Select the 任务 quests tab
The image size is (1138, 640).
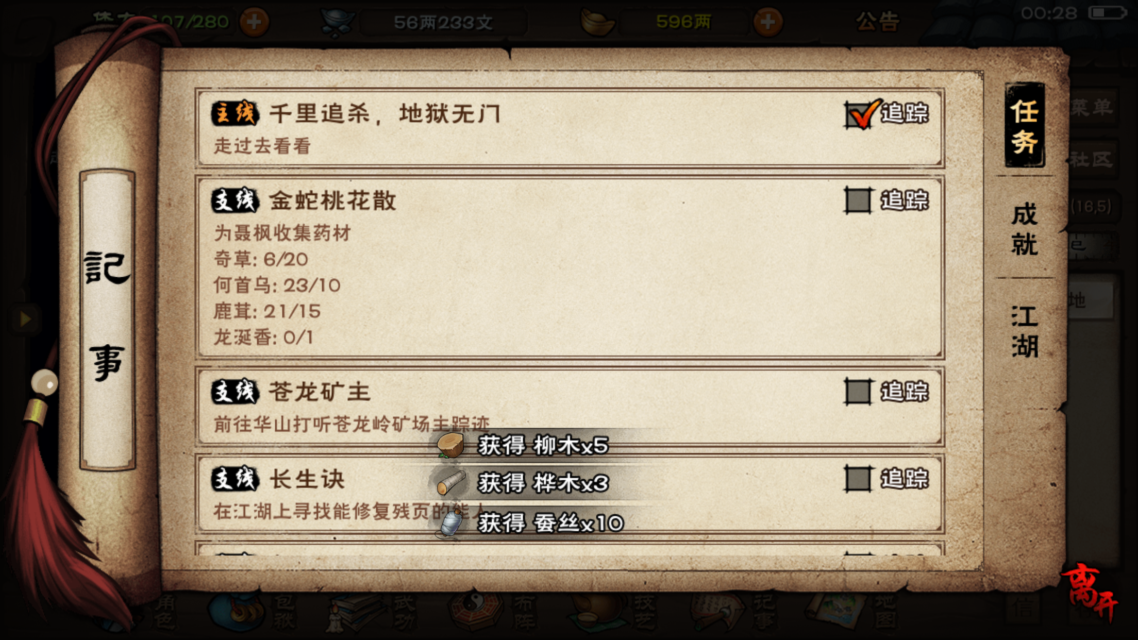click(x=1025, y=125)
